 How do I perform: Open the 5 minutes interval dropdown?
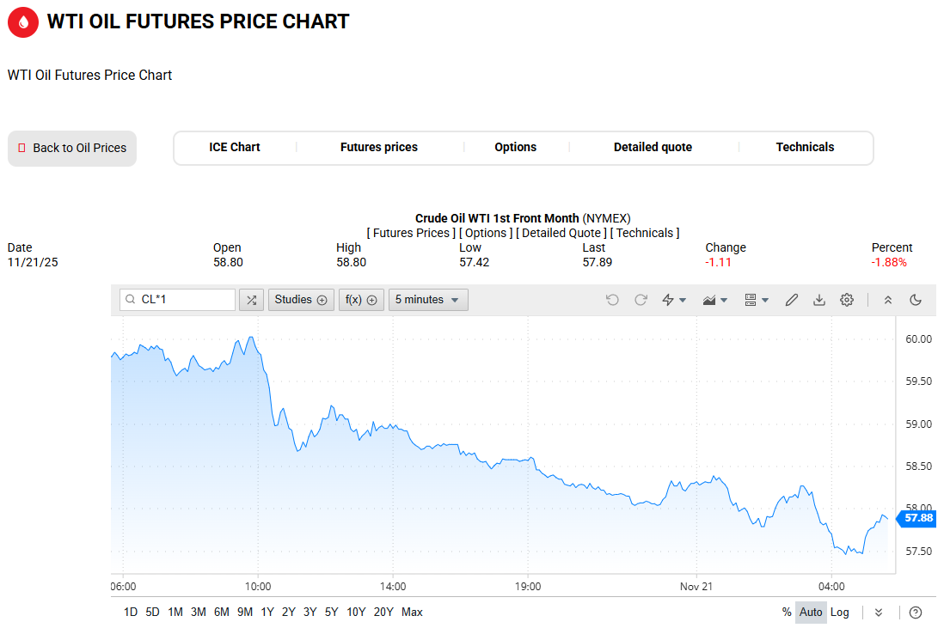[x=428, y=300]
